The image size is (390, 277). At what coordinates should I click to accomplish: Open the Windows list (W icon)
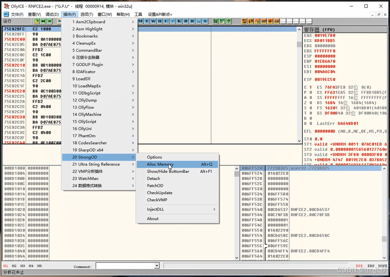click(153, 21)
